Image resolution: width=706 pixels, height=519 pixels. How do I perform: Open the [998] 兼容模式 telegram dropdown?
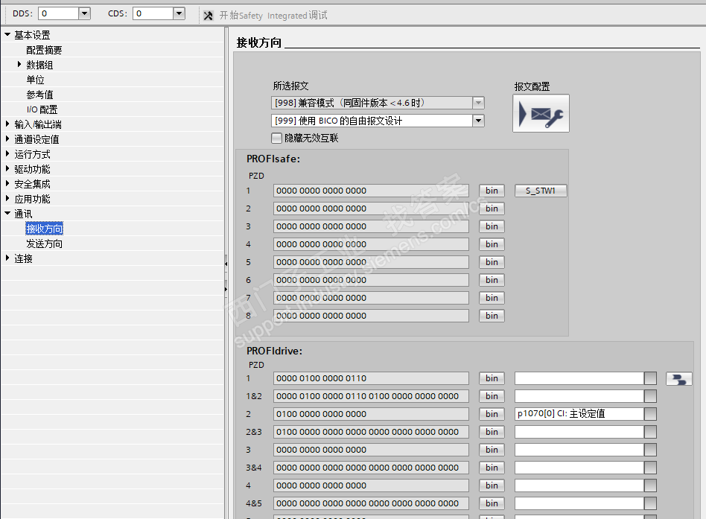[478, 103]
